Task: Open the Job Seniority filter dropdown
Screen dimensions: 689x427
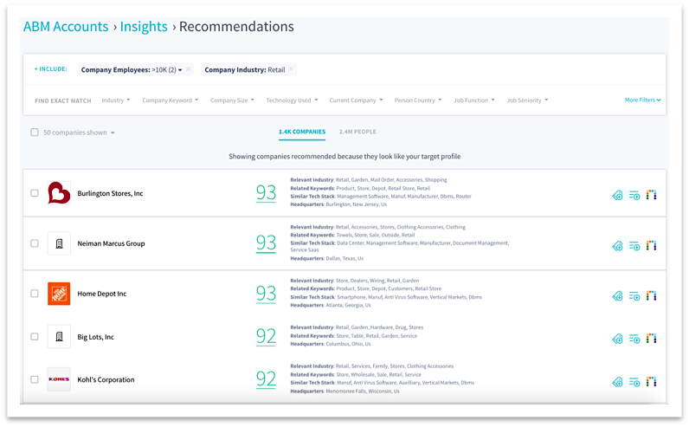Action: [x=527, y=100]
